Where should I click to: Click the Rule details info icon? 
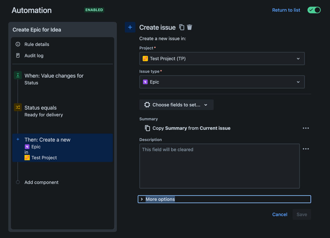point(18,44)
